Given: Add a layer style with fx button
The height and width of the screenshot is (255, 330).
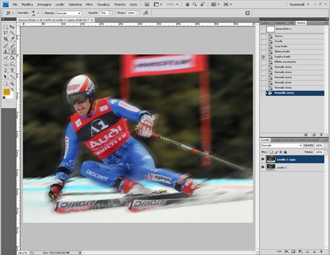Looking at the screenshot, I should pyautogui.click(x=286, y=251).
